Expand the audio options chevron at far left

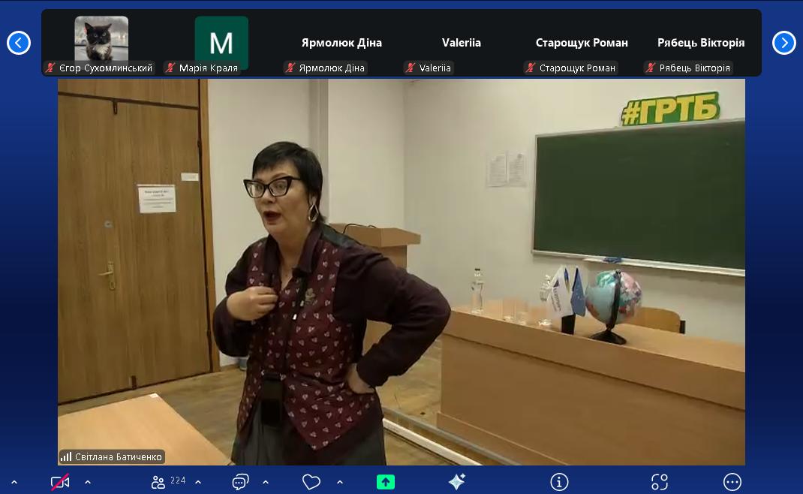(x=14, y=482)
